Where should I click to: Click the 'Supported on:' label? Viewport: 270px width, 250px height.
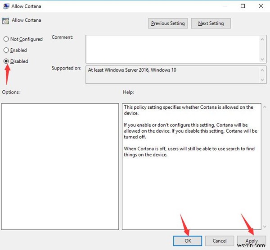pyautogui.click(x=67, y=68)
